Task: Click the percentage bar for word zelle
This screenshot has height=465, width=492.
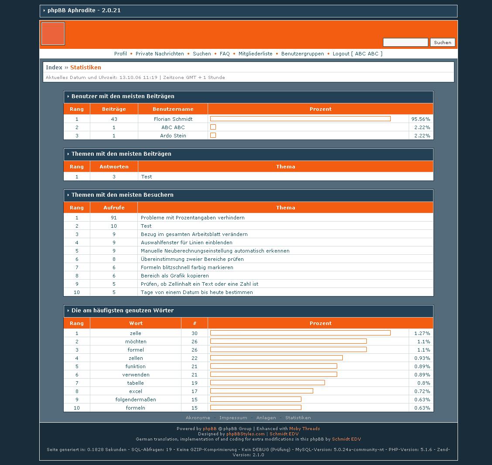Action: click(x=300, y=333)
